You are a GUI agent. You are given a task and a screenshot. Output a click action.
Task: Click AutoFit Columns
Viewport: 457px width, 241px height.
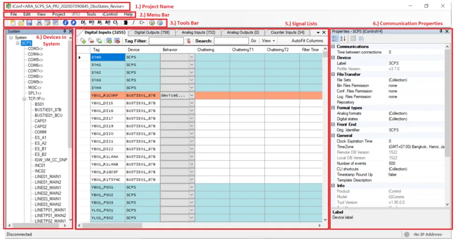307,41
